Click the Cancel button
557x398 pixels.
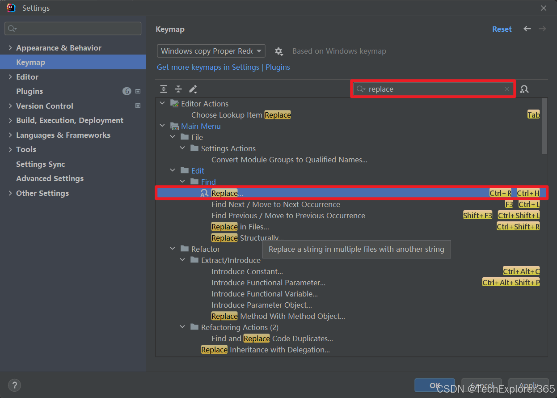click(482, 385)
